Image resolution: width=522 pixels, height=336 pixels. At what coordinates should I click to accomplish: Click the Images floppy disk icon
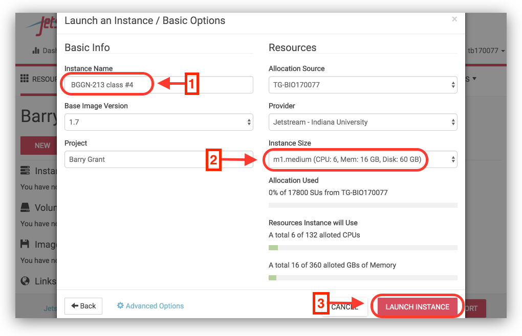(25, 244)
